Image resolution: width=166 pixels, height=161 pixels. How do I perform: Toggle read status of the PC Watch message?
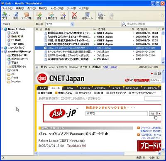tap(95, 59)
